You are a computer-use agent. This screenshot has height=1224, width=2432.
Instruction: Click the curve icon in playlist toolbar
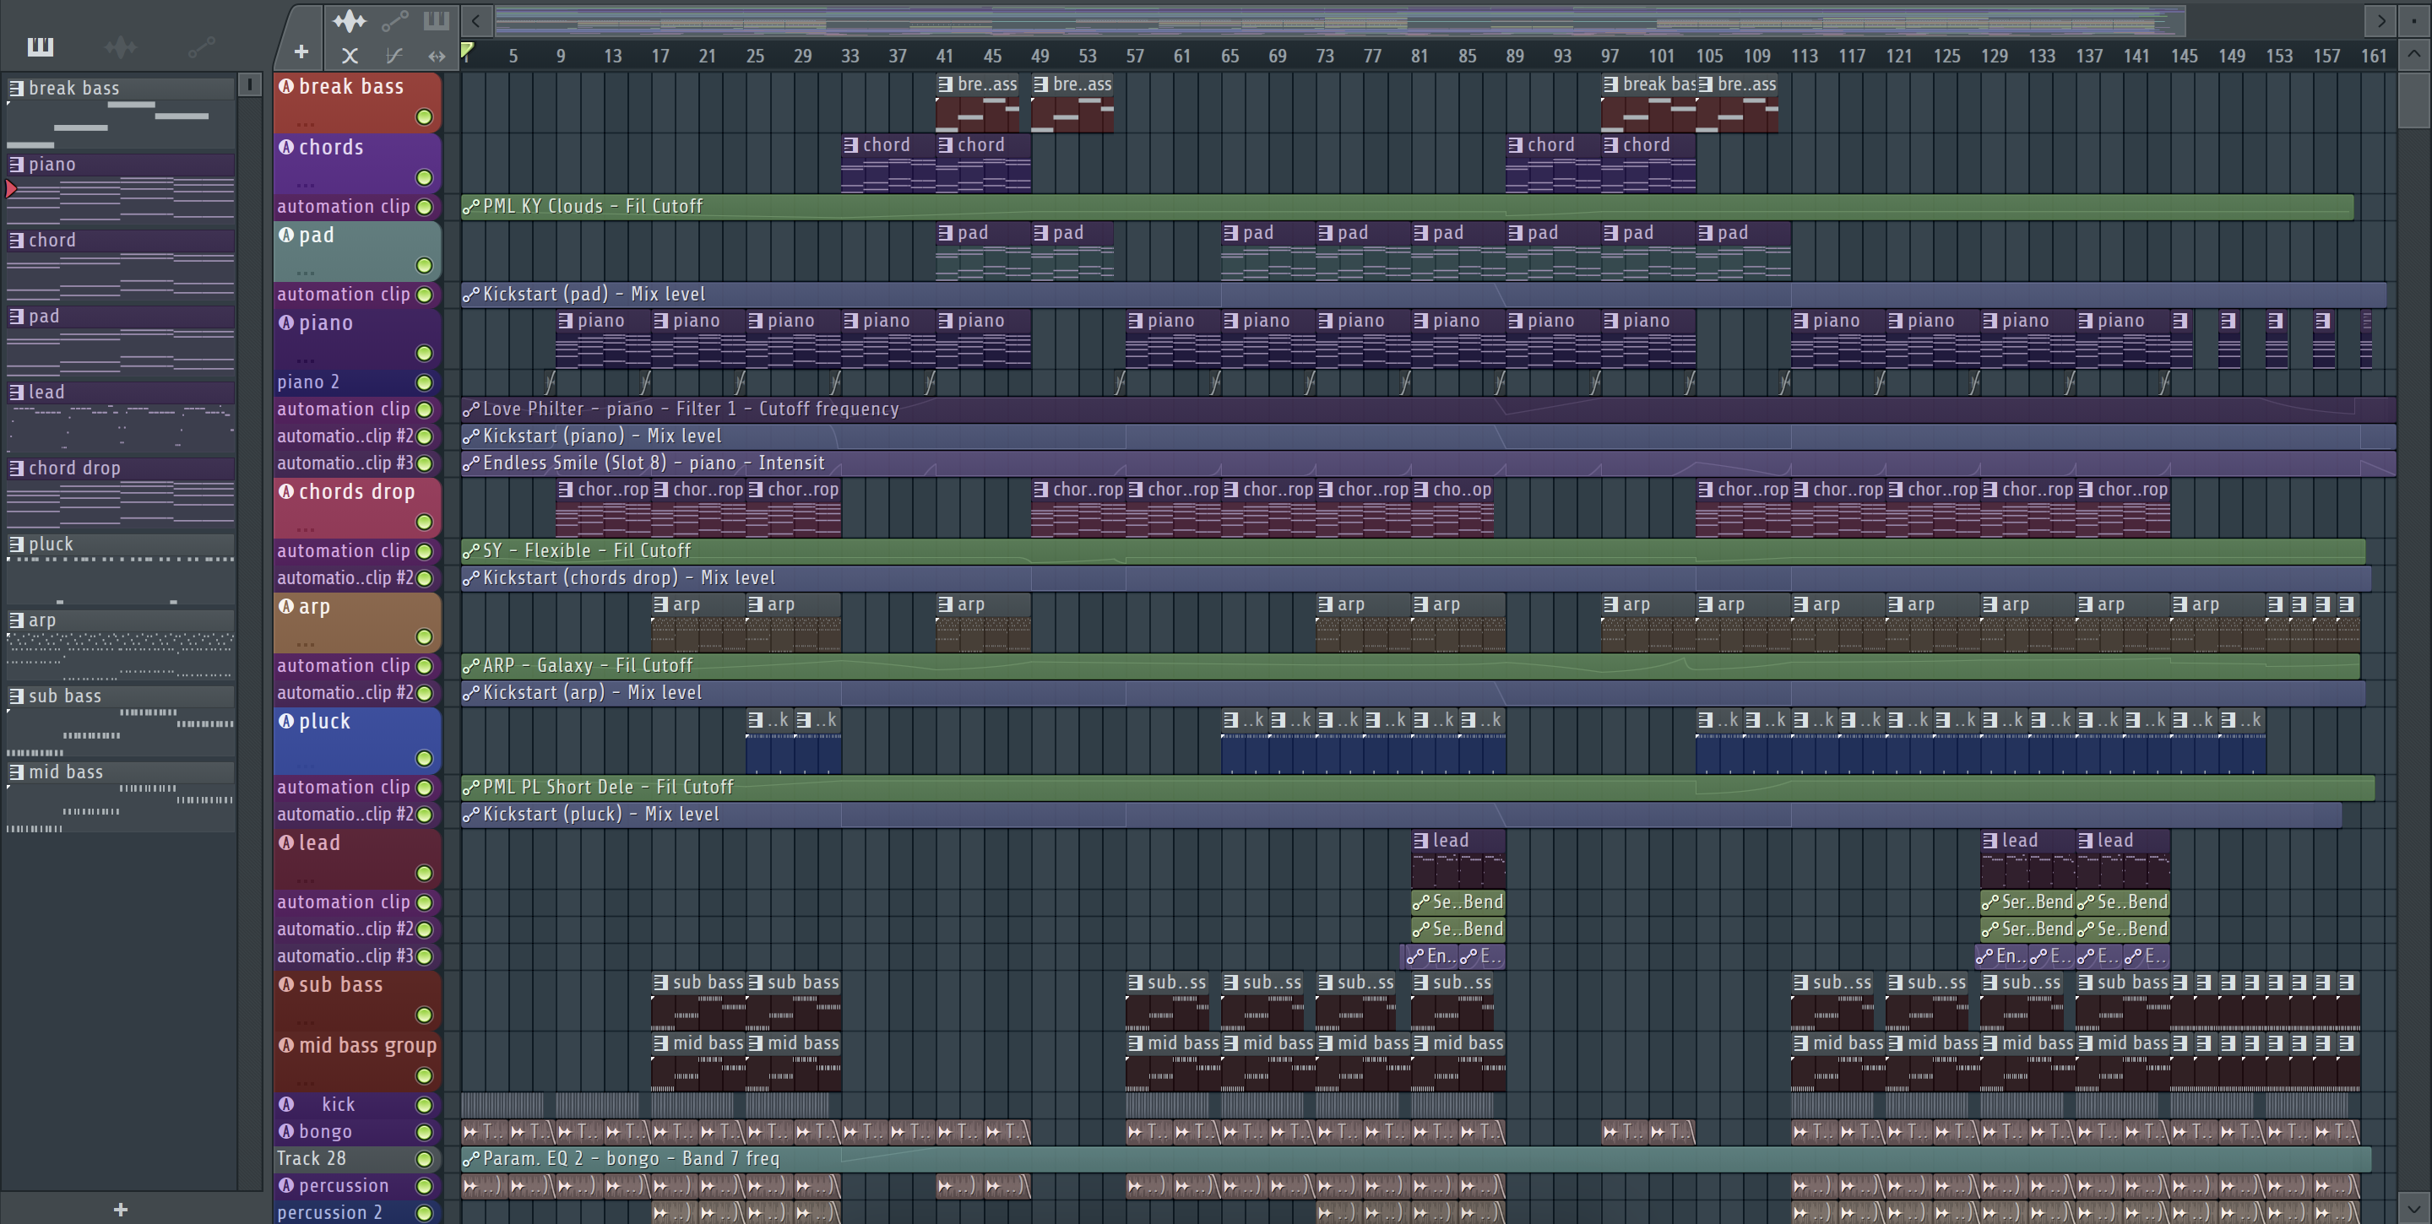[x=394, y=56]
